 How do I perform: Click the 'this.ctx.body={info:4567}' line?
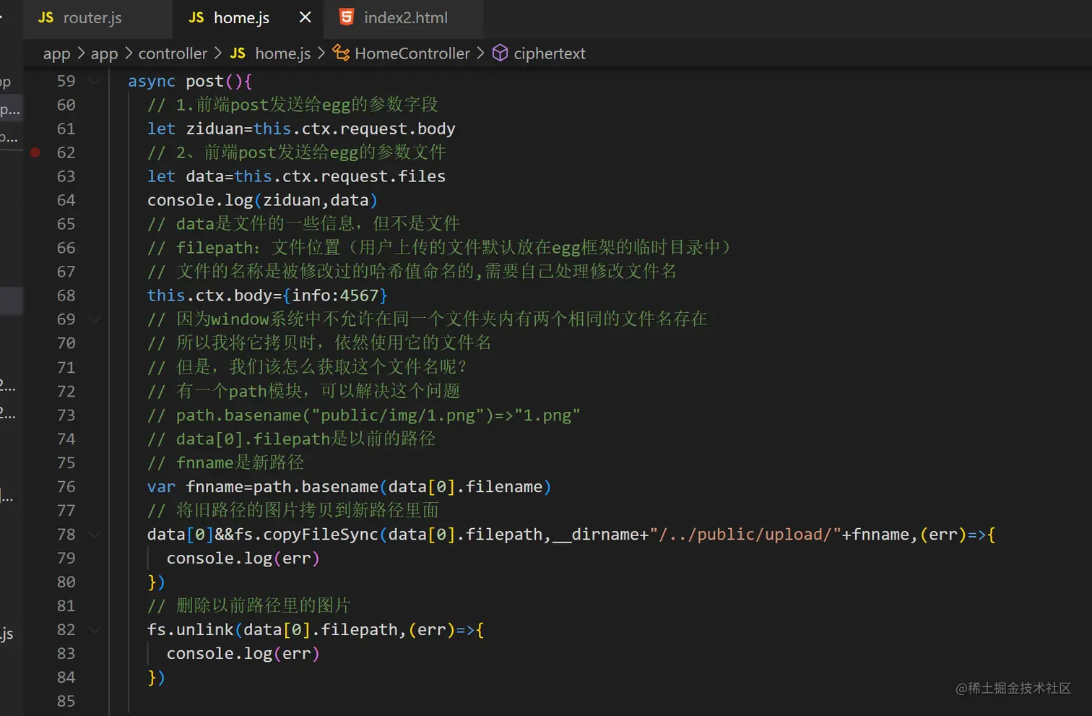(x=267, y=296)
